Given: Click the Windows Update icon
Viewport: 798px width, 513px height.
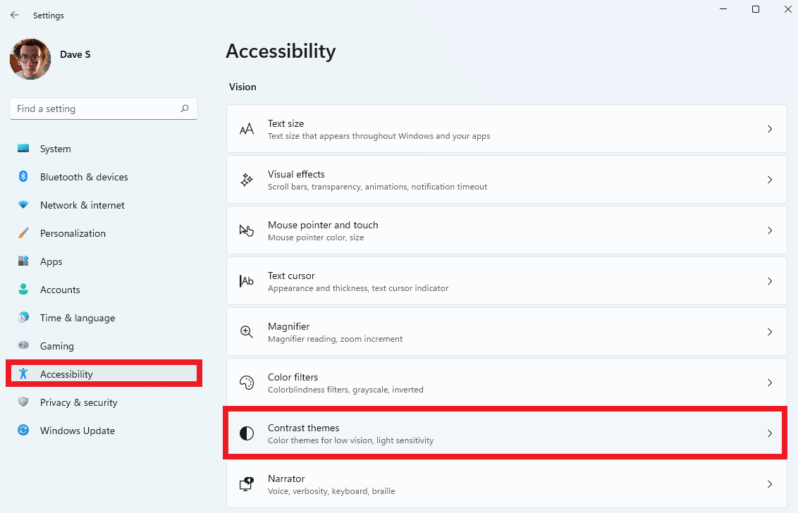Looking at the screenshot, I should click(23, 431).
